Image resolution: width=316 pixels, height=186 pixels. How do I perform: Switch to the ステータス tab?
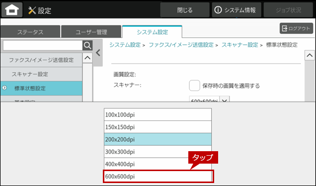tap(30, 32)
